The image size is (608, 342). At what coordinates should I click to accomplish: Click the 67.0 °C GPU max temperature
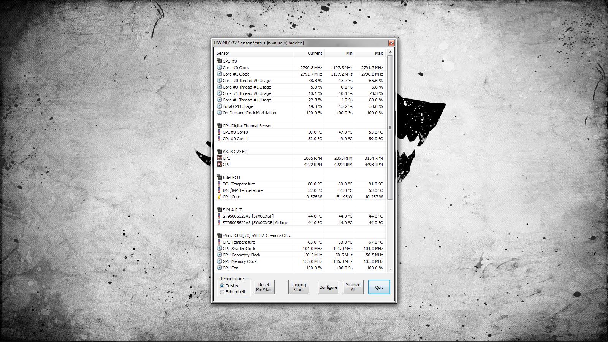[x=375, y=242]
